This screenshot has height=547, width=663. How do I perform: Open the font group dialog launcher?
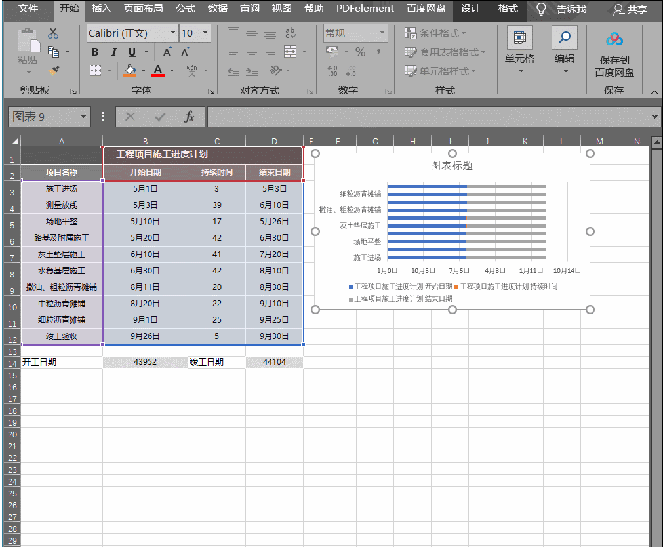(x=211, y=91)
